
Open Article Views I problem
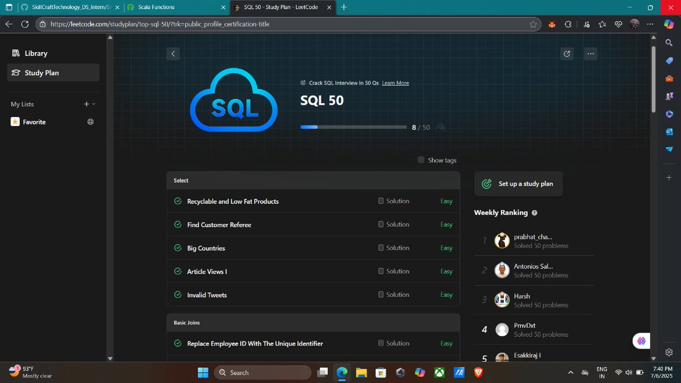(207, 272)
